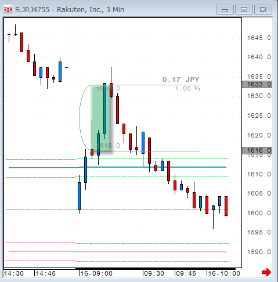
Task: Select the title 'S.JP.J4755 - Rakuten, Inc., 3 Min'
Action: coord(70,10)
